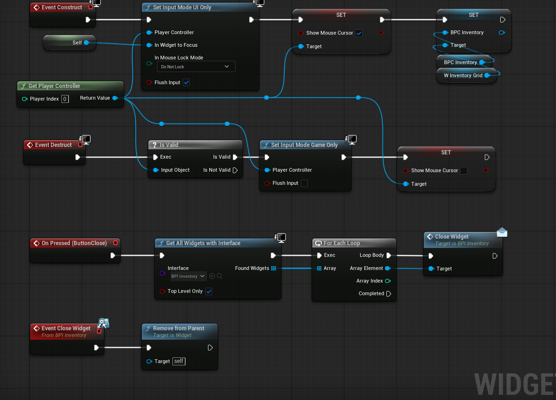556x400 pixels.
Task: Click the blue Return Value output pin
Action: coord(115,98)
